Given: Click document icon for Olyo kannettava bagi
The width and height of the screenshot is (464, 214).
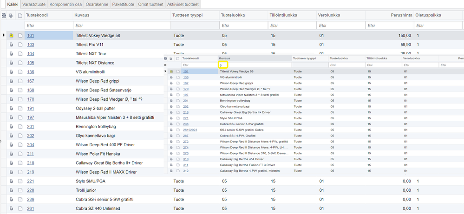Looking at the screenshot, I should (x=20, y=136).
